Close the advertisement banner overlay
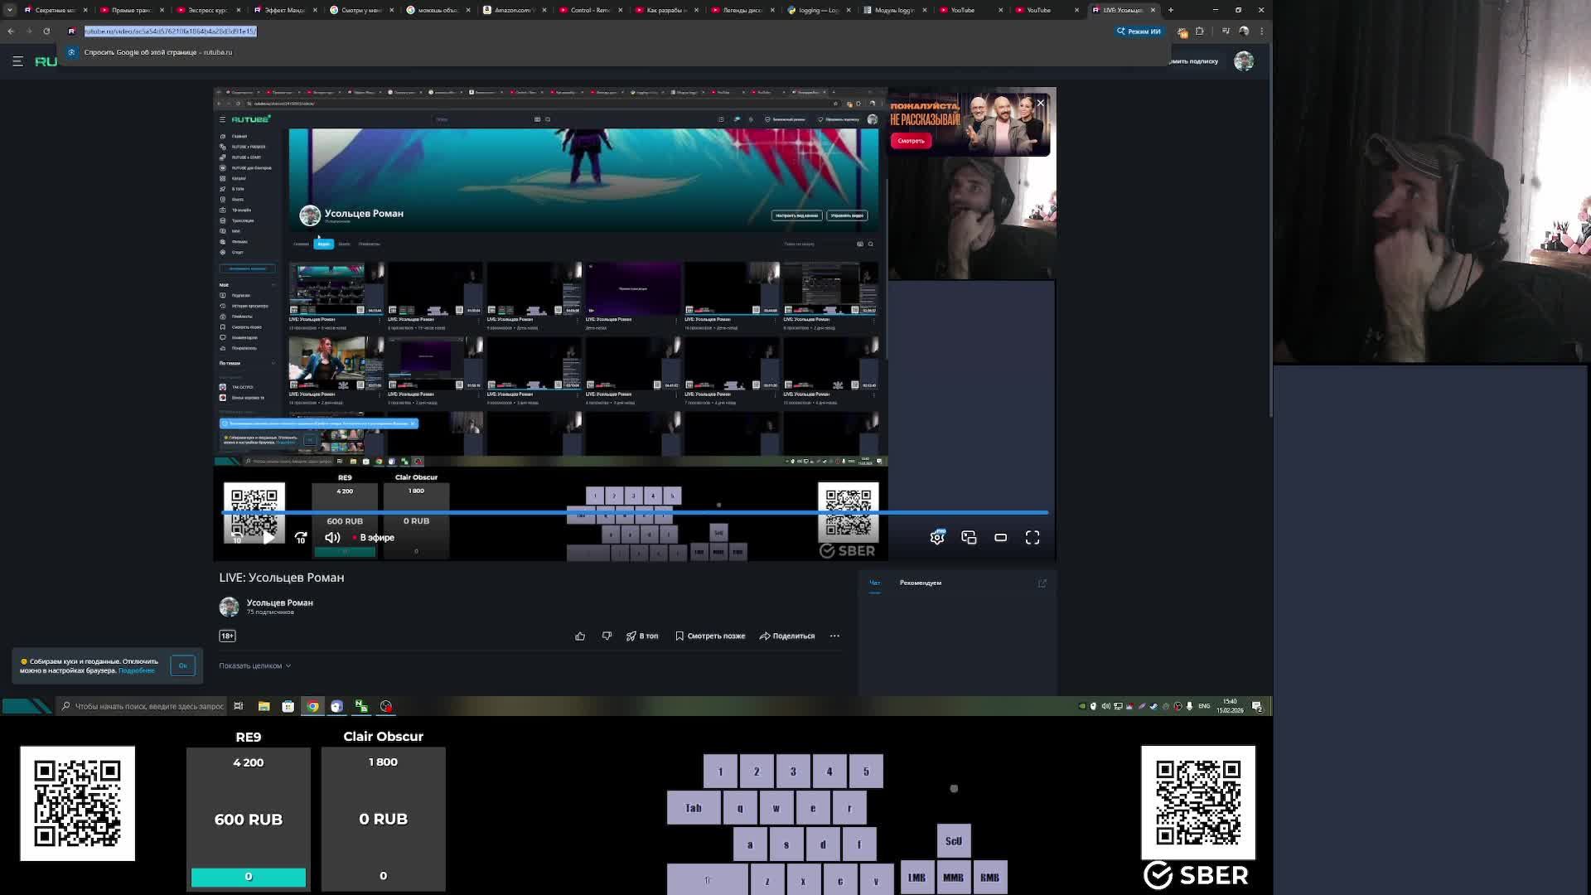 [x=1040, y=103]
